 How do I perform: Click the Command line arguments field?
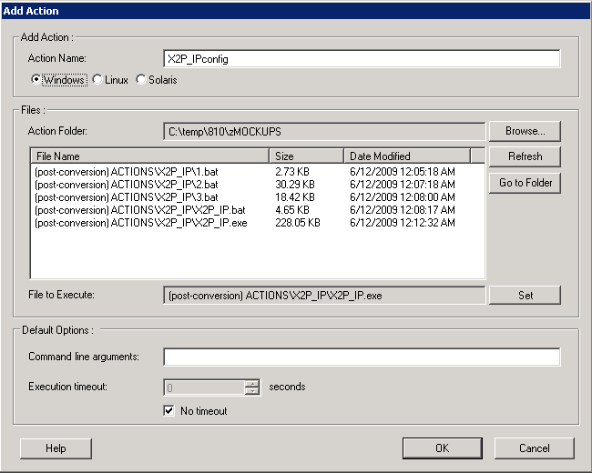coord(361,357)
